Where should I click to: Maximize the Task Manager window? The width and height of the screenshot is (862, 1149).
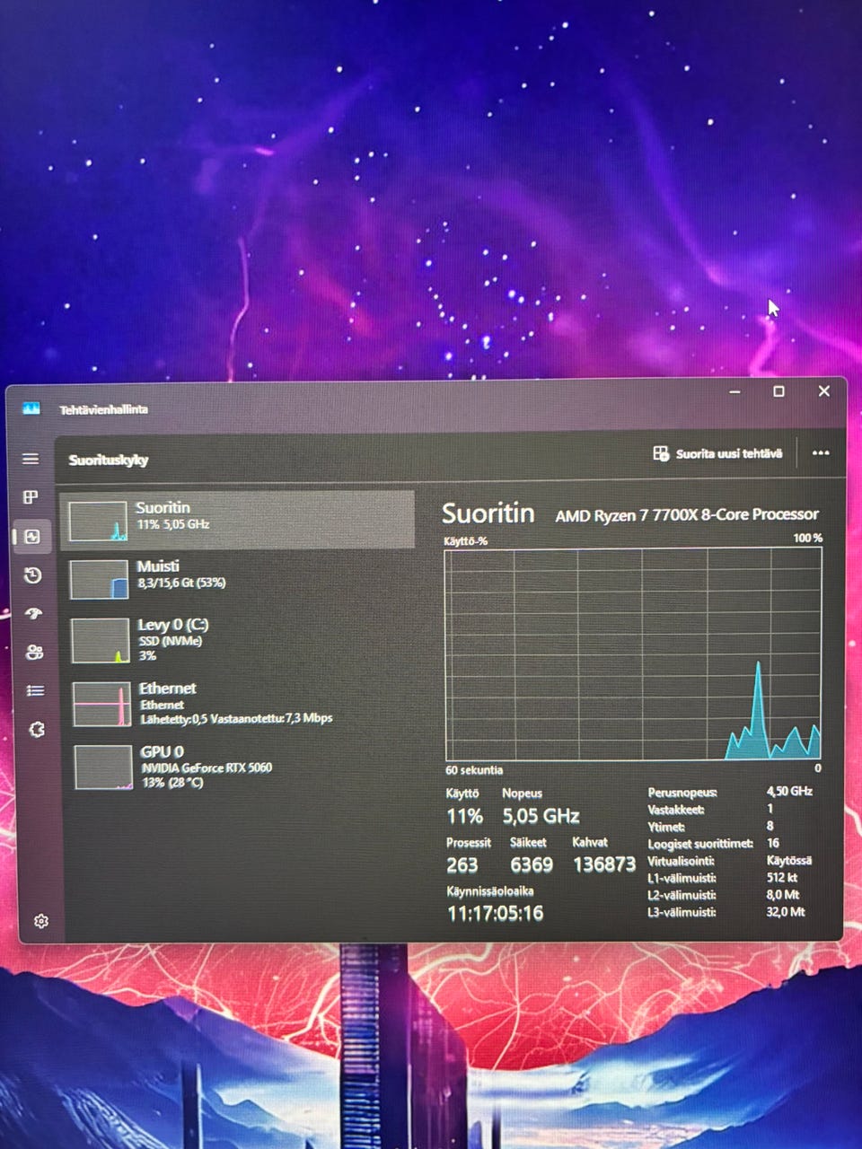[778, 391]
